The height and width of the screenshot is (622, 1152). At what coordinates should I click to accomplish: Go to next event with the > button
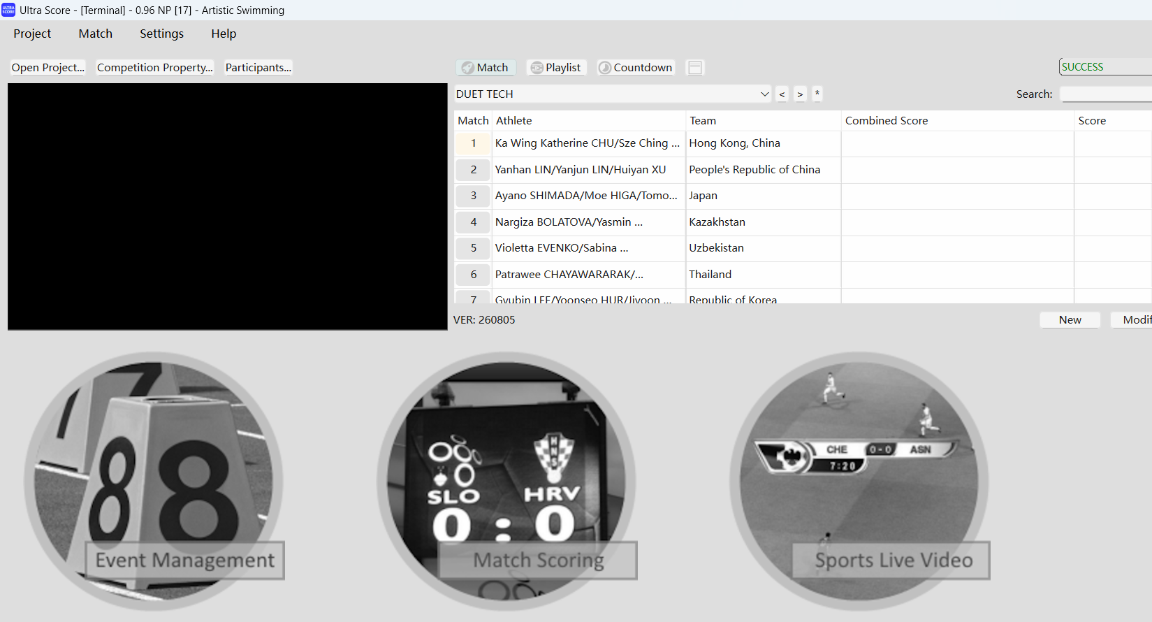tap(800, 94)
